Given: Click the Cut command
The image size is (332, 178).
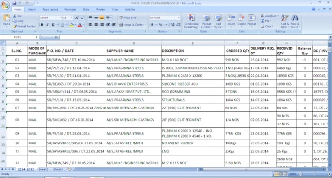Looking at the screenshot, I should click(18, 16).
